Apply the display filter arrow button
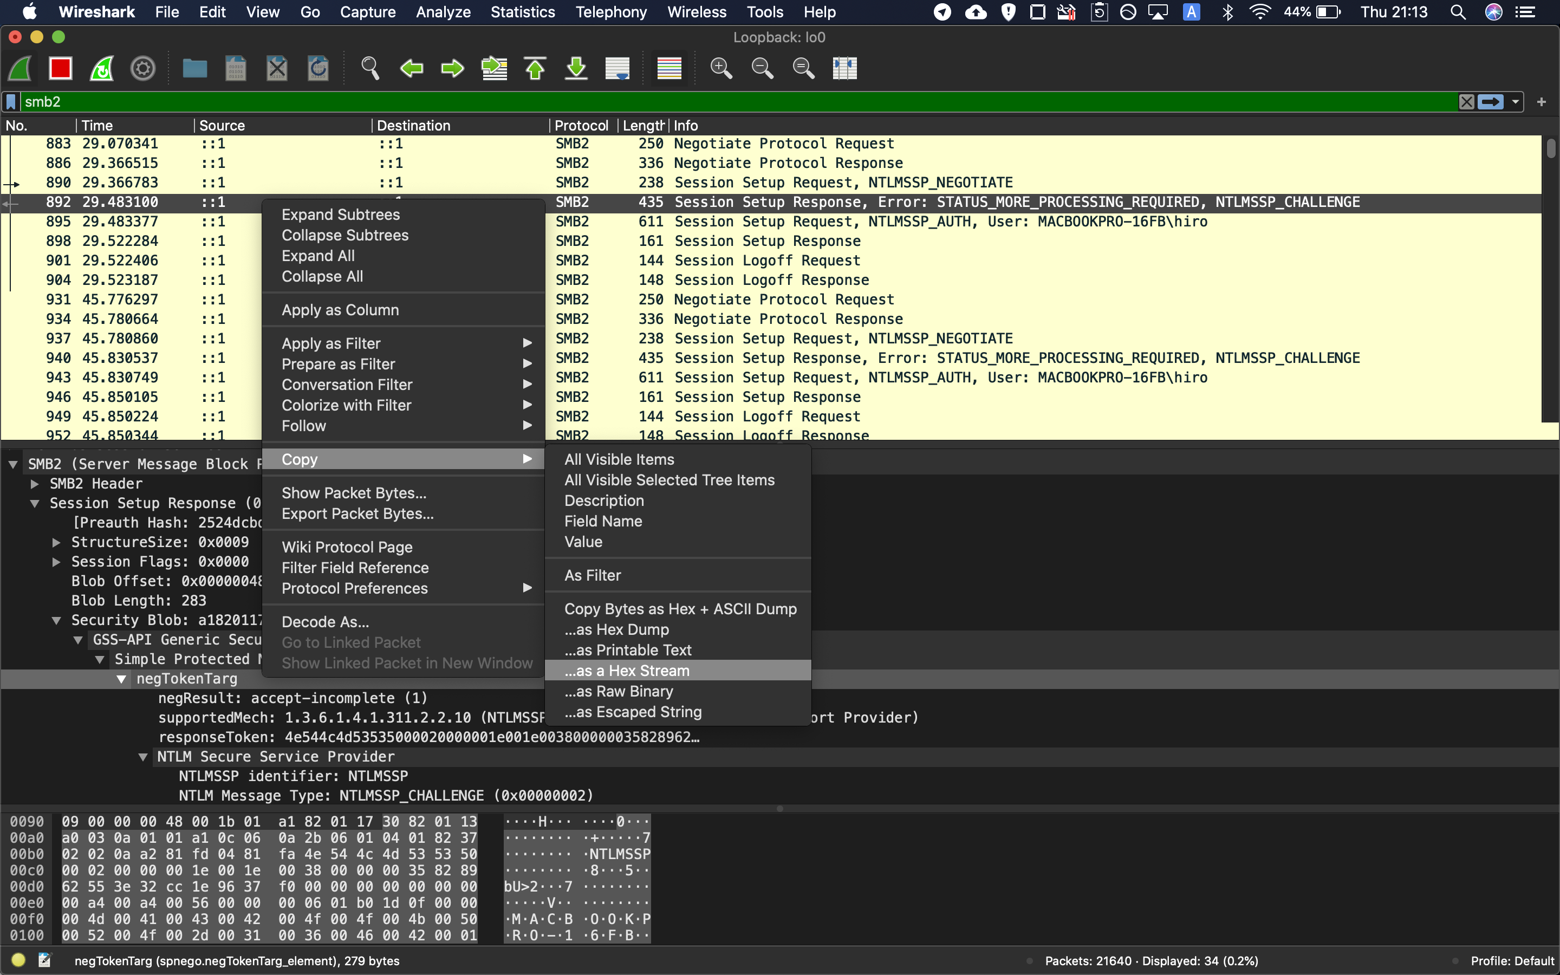The image size is (1560, 975). point(1490,102)
